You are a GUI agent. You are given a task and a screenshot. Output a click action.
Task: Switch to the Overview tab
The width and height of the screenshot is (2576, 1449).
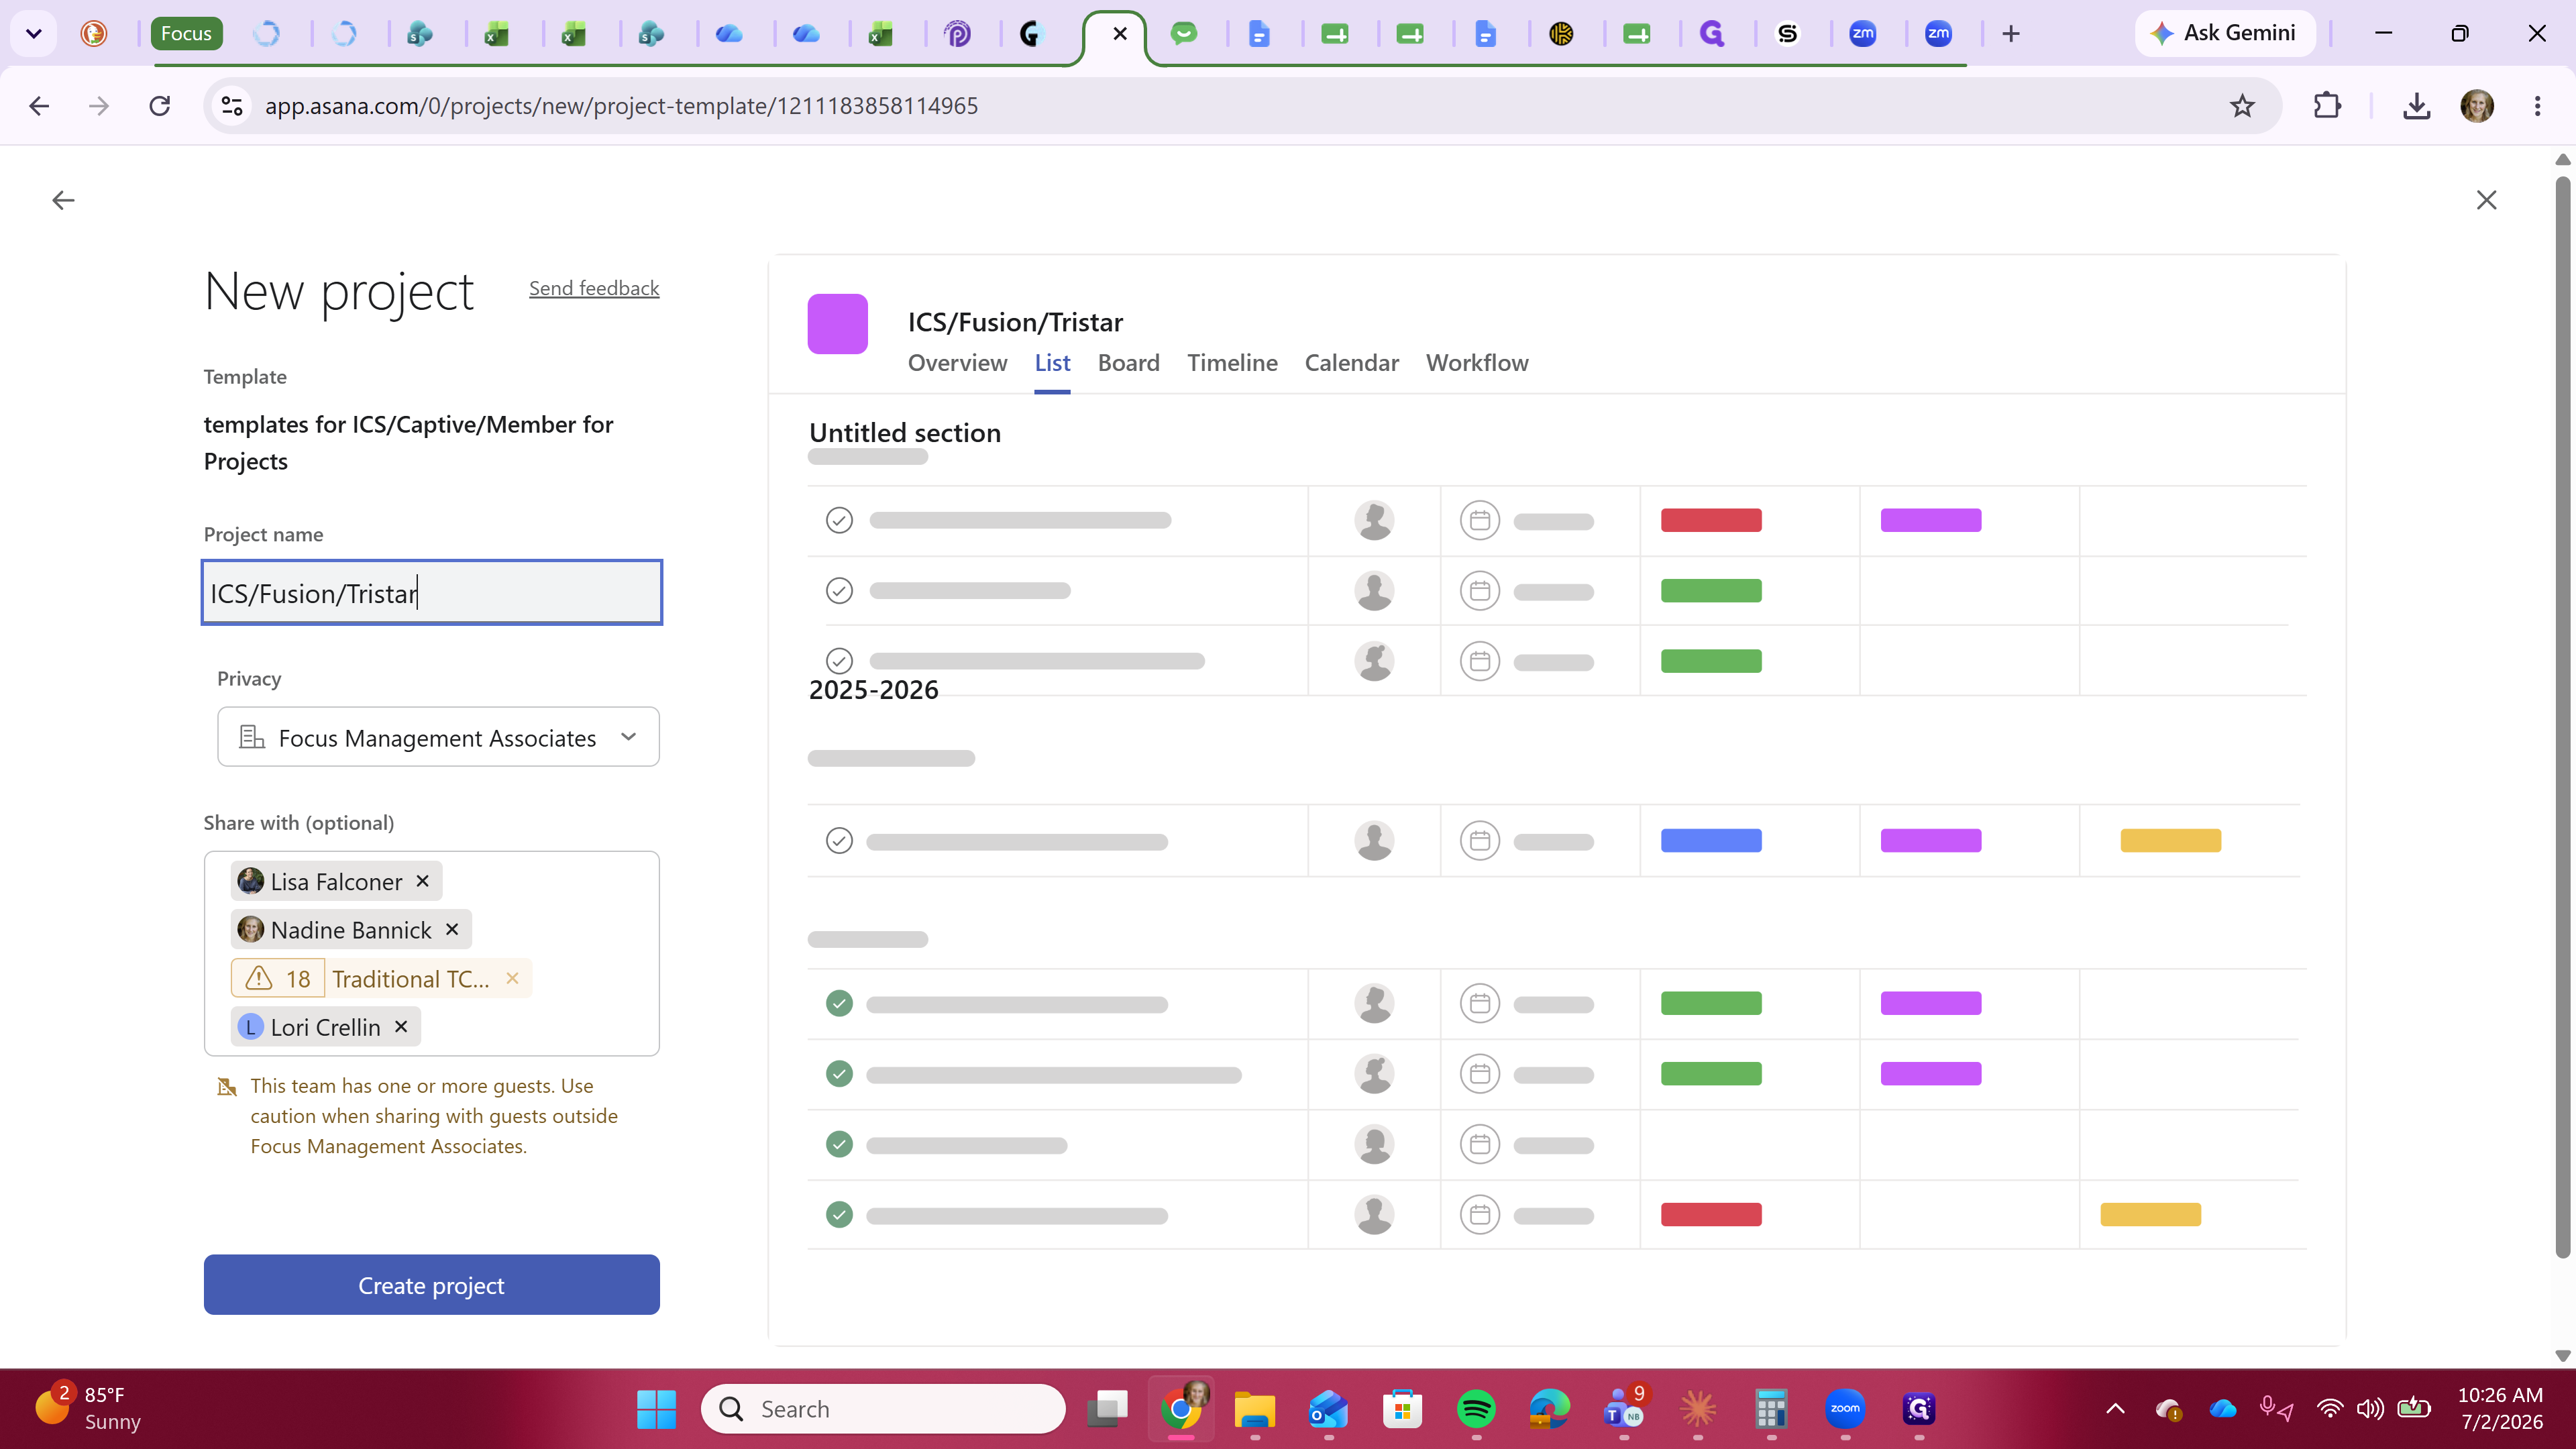[x=957, y=363]
